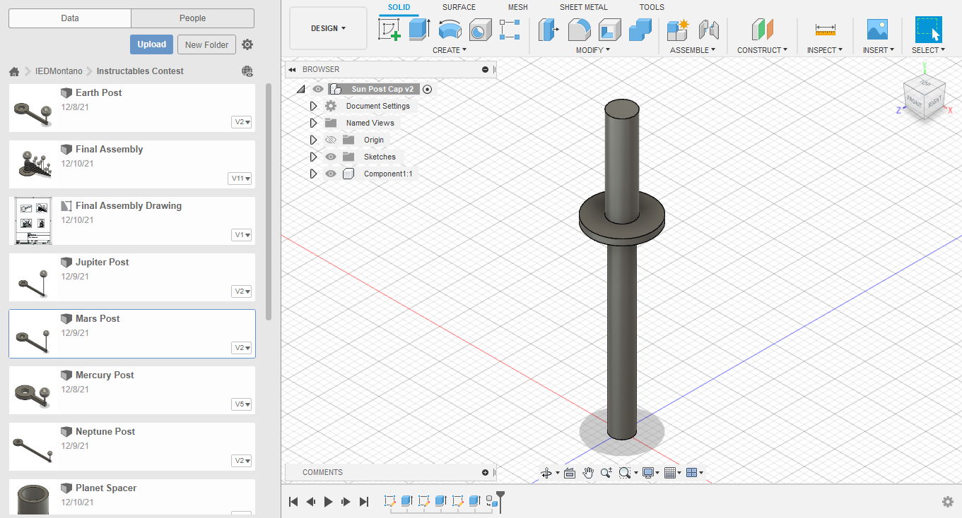The width and height of the screenshot is (962, 518).
Task: Open Mars Post version V2 dropdown
Action: (242, 348)
